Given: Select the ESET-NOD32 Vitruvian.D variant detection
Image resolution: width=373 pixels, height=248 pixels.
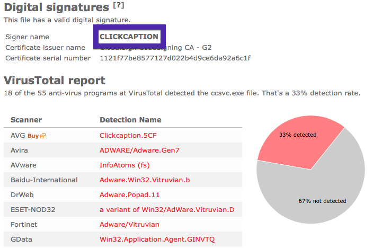Looking at the screenshot, I should tap(167, 210).
